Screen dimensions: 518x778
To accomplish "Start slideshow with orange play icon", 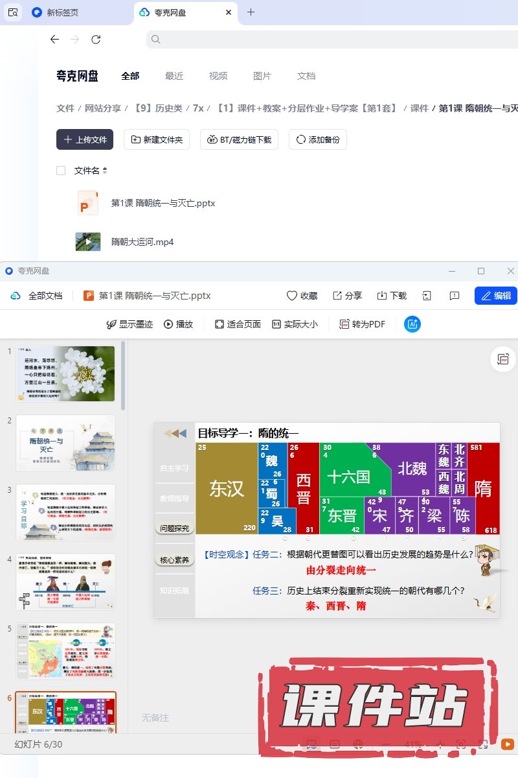I will pyautogui.click(x=508, y=745).
